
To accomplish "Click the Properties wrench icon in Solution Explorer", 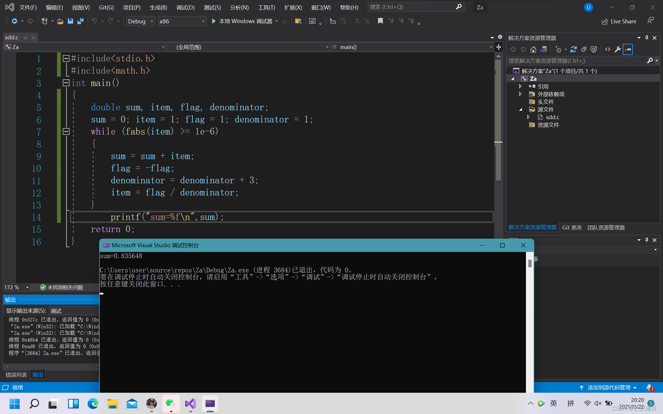I will point(617,49).
